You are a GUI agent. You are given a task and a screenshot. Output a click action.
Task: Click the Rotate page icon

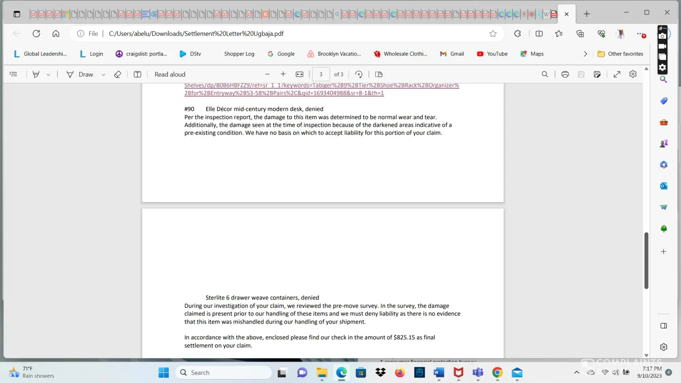359,74
